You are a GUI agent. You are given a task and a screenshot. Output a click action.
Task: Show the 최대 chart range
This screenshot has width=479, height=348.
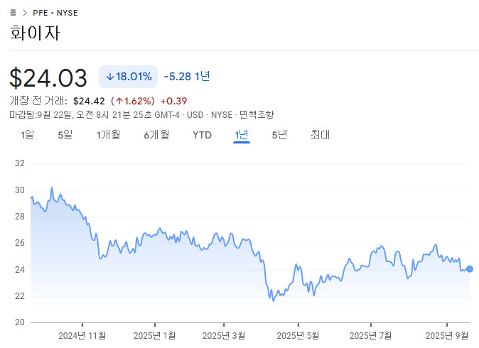tap(320, 135)
